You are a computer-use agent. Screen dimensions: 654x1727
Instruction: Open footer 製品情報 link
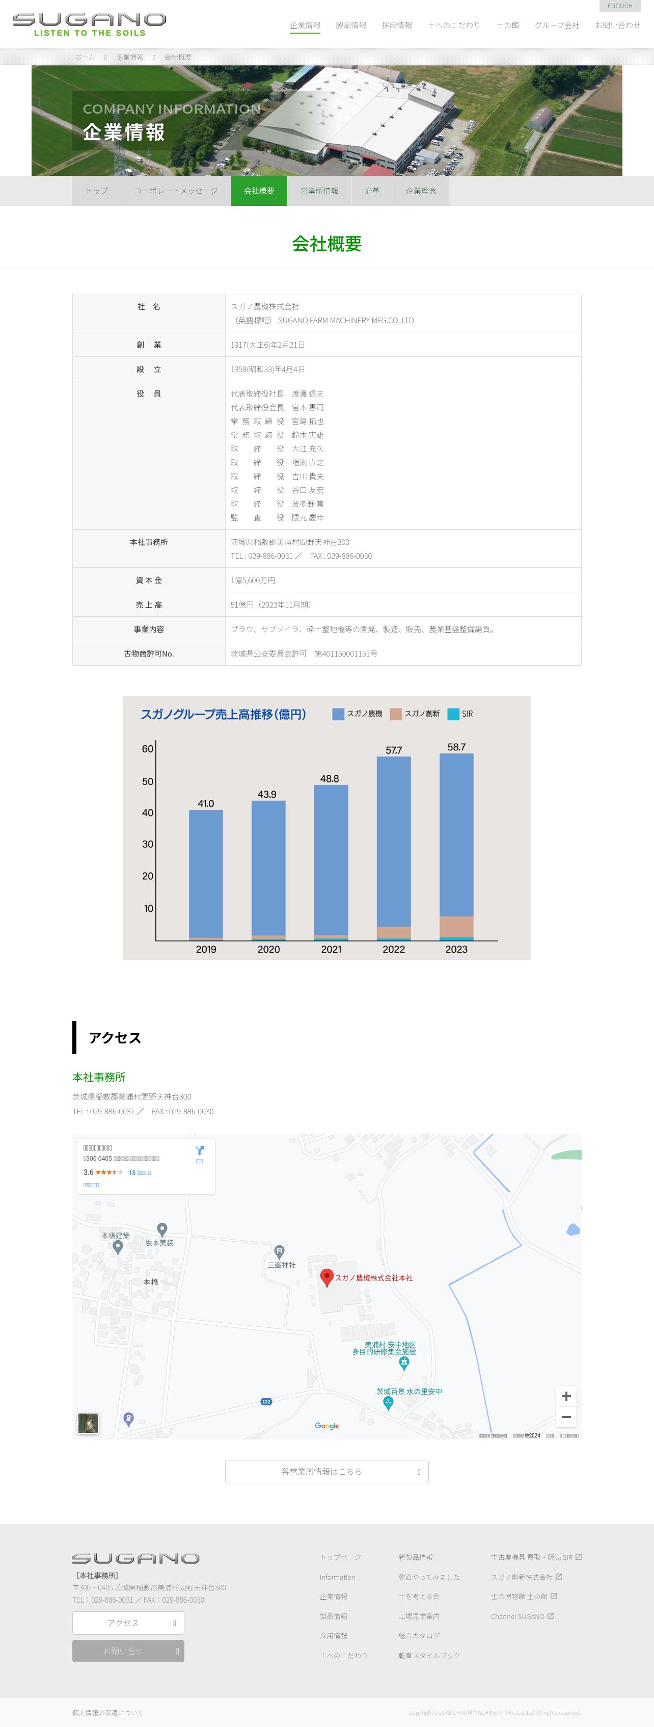coord(334,1616)
